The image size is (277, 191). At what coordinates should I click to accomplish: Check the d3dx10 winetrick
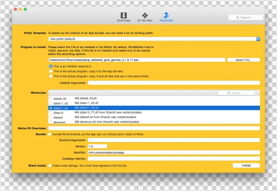[x=51, y=113]
